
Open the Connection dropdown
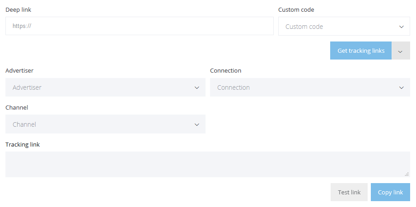[310, 87]
